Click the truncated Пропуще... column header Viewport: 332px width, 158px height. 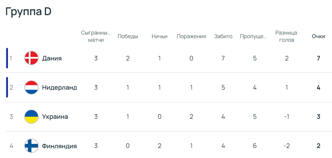tap(255, 36)
